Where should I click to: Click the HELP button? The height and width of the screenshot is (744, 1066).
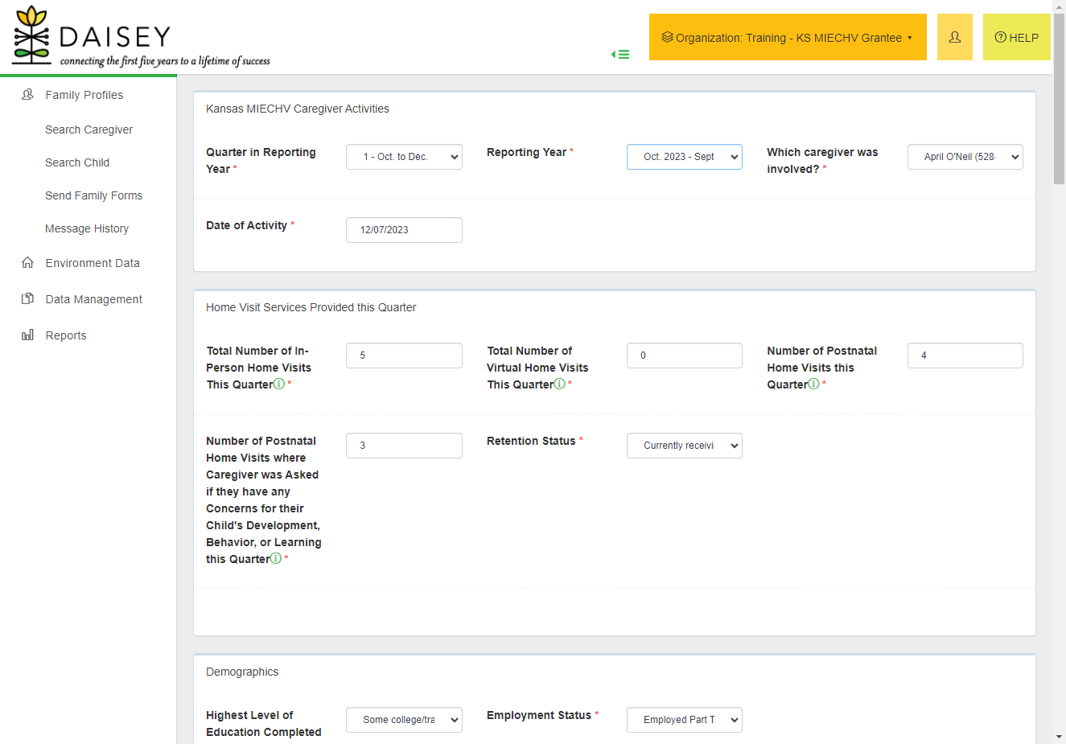pyautogui.click(x=1017, y=37)
